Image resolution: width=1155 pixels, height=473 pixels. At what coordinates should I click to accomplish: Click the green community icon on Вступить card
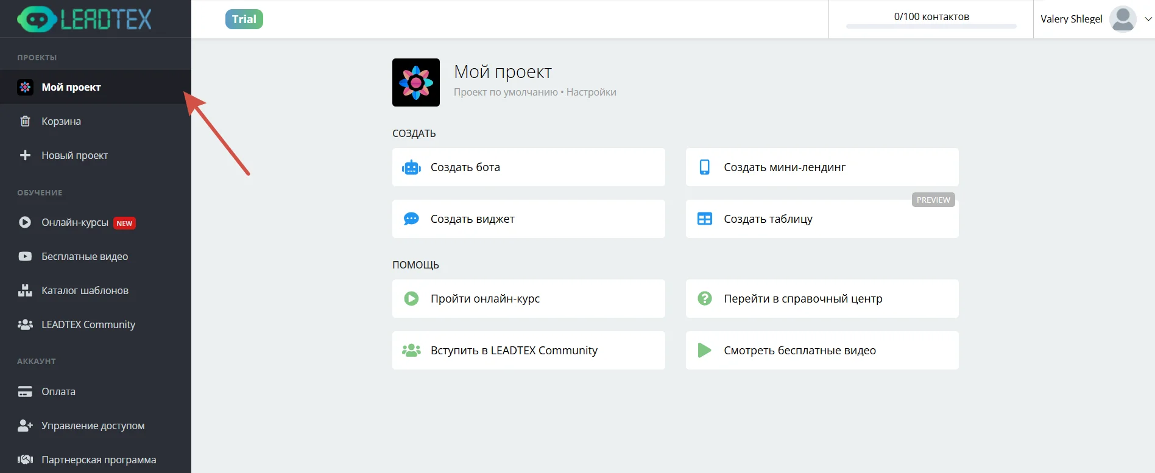pos(411,350)
